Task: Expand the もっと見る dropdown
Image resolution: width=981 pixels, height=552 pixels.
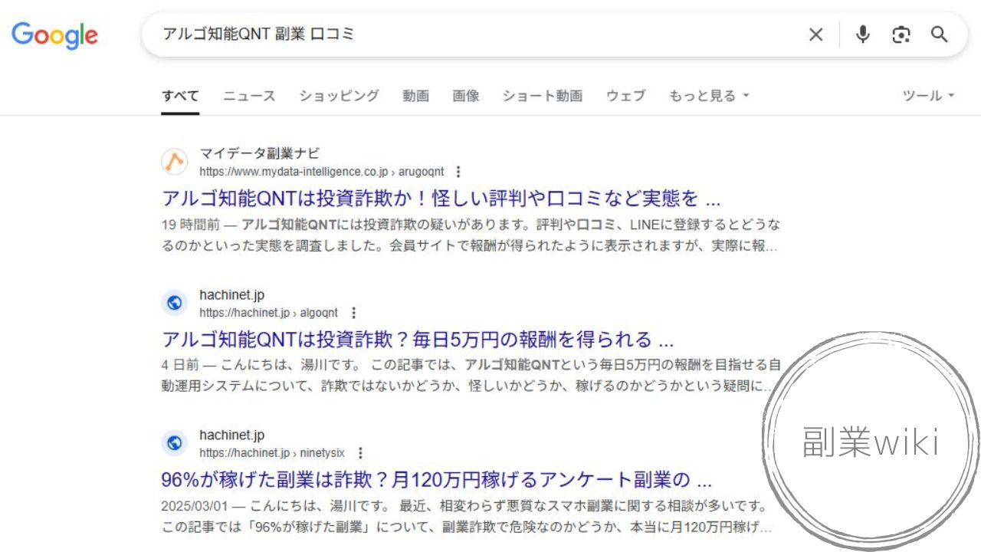Action: click(709, 96)
